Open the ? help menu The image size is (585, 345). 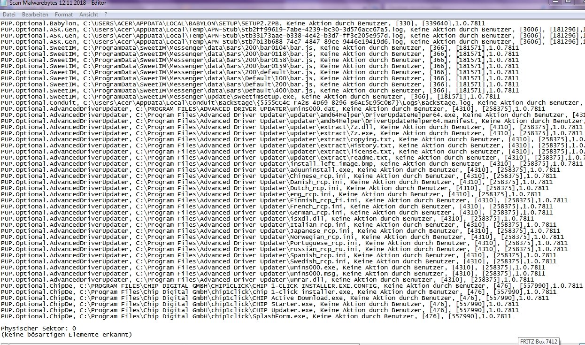[x=106, y=15]
